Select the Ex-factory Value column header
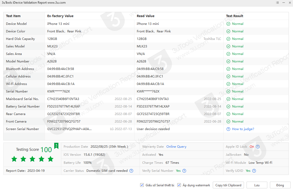The width and height of the screenshot is (293, 192). click(x=60, y=16)
